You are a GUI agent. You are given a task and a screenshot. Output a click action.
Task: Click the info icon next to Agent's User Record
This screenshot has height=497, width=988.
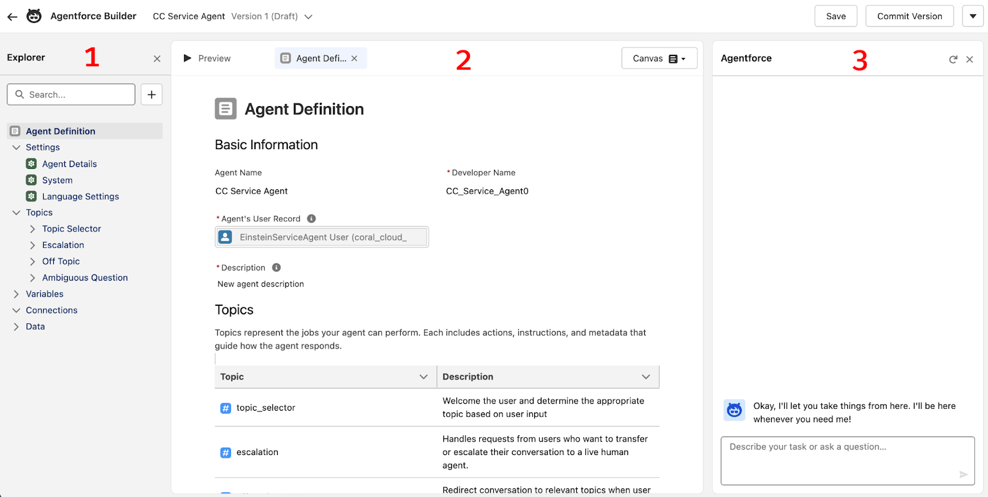[311, 218]
